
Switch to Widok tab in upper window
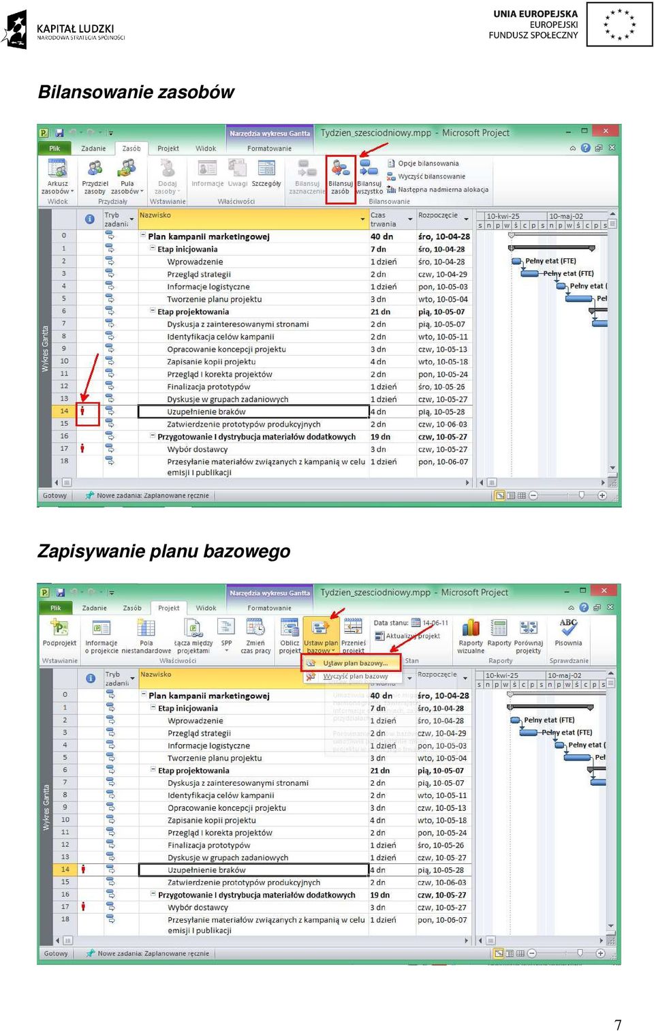pos(206,148)
